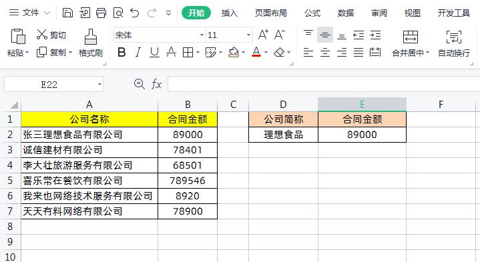Increase indent icon
480x262 pixels.
click(375, 35)
